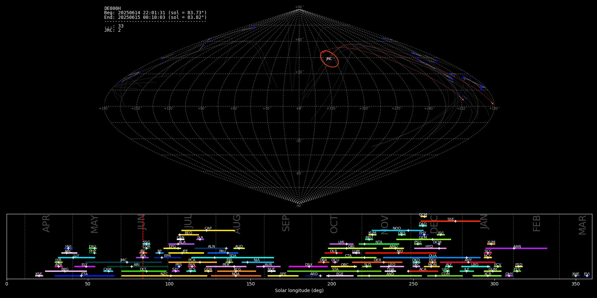Select the AND shower bar

coord(389,276)
